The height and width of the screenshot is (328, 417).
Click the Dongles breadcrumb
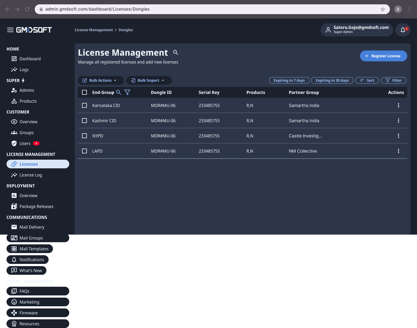pyautogui.click(x=126, y=30)
